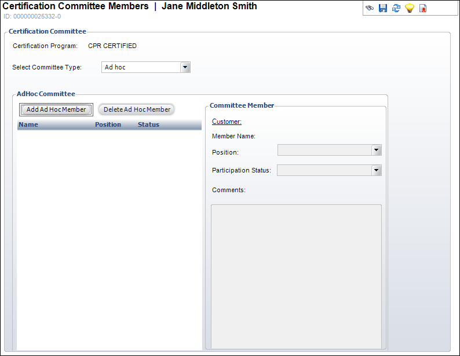The image size is (460, 356).
Task: Expand the Position dropdown arrow
Action: pos(376,151)
